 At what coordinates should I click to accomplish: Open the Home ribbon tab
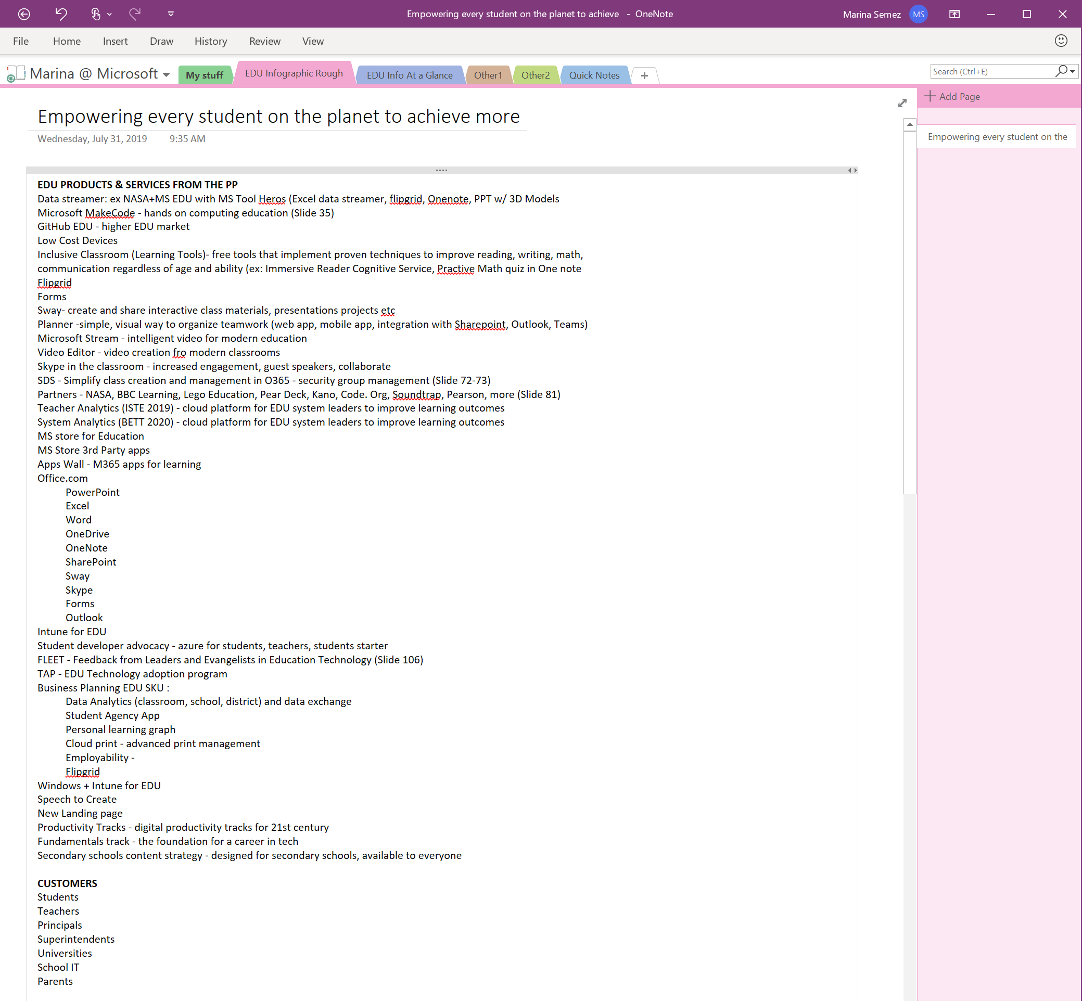pos(67,41)
